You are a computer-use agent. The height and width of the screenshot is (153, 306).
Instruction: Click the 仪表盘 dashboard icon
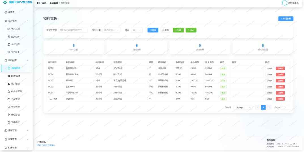coord(6,12)
